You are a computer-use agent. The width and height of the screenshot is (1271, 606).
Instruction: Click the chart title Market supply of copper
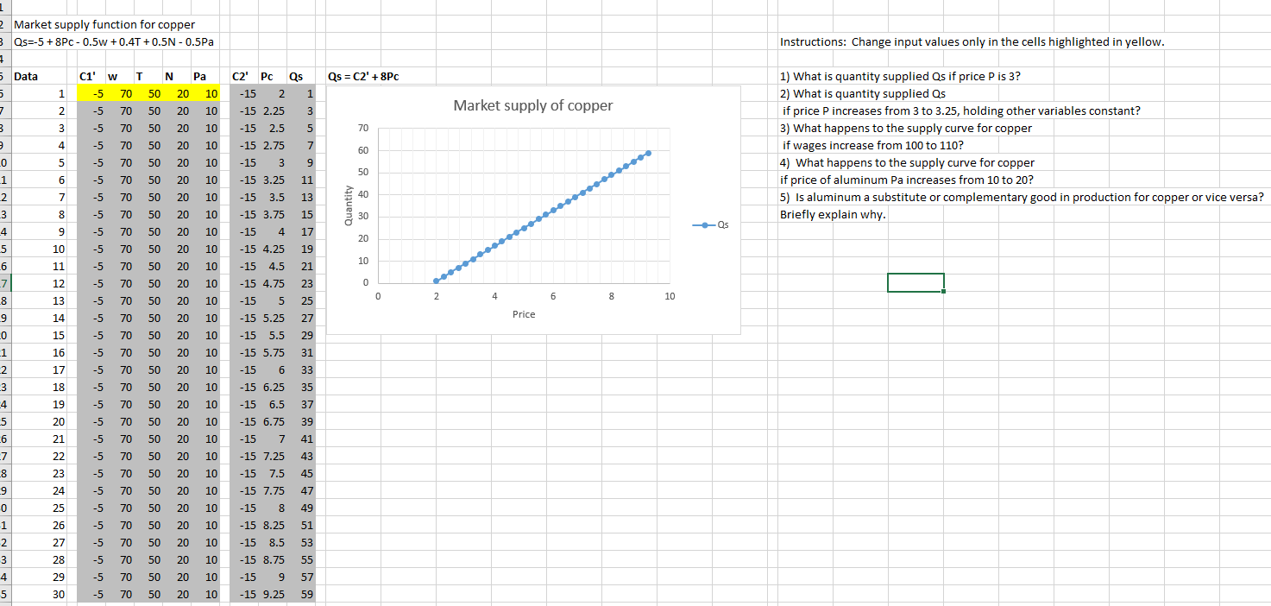click(532, 105)
